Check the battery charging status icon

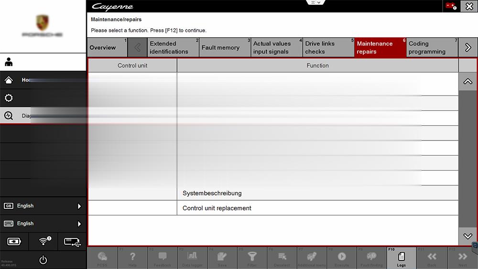pyautogui.click(x=14, y=242)
